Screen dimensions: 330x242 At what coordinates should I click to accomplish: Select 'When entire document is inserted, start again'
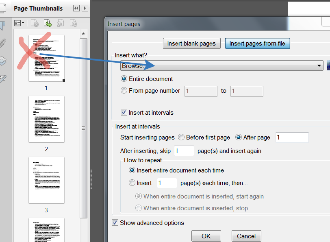coord(139,196)
